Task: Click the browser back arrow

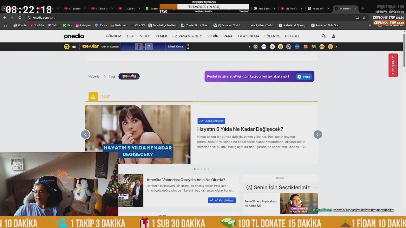Action: coord(4,17)
